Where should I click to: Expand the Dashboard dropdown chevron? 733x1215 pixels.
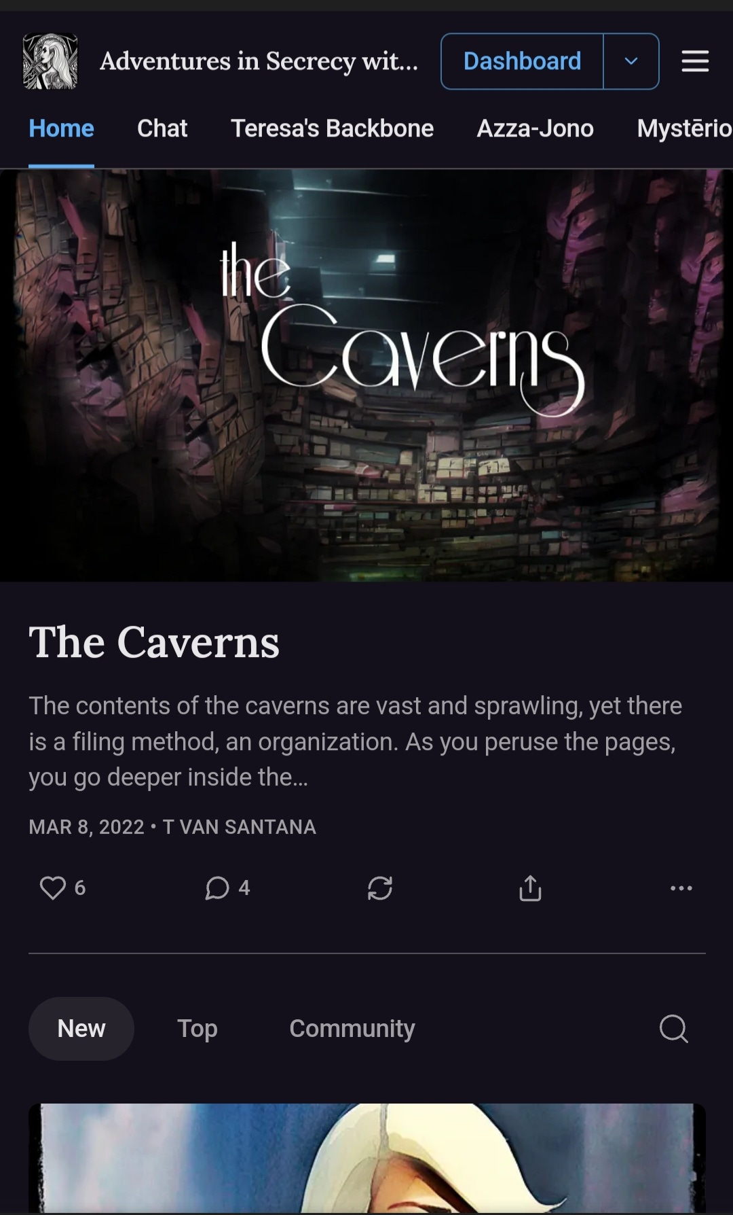coord(631,61)
